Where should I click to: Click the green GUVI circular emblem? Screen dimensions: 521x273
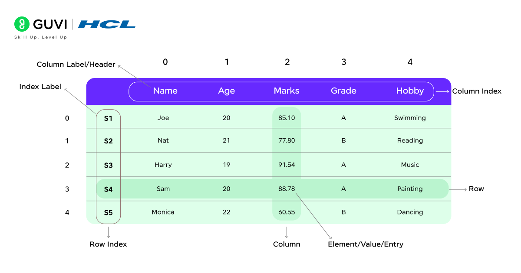(x=22, y=25)
